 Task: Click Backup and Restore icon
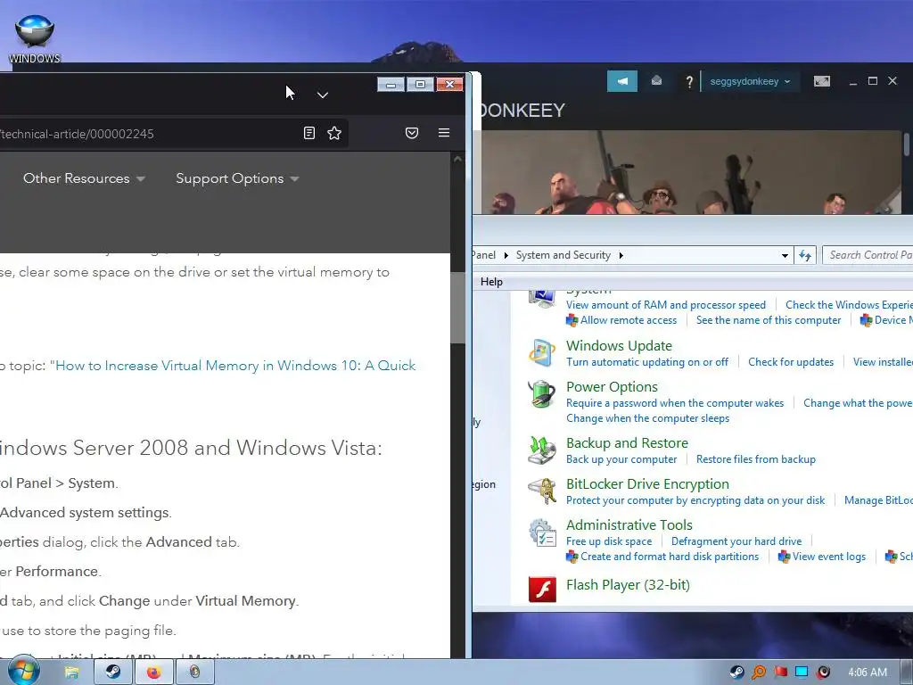point(541,450)
